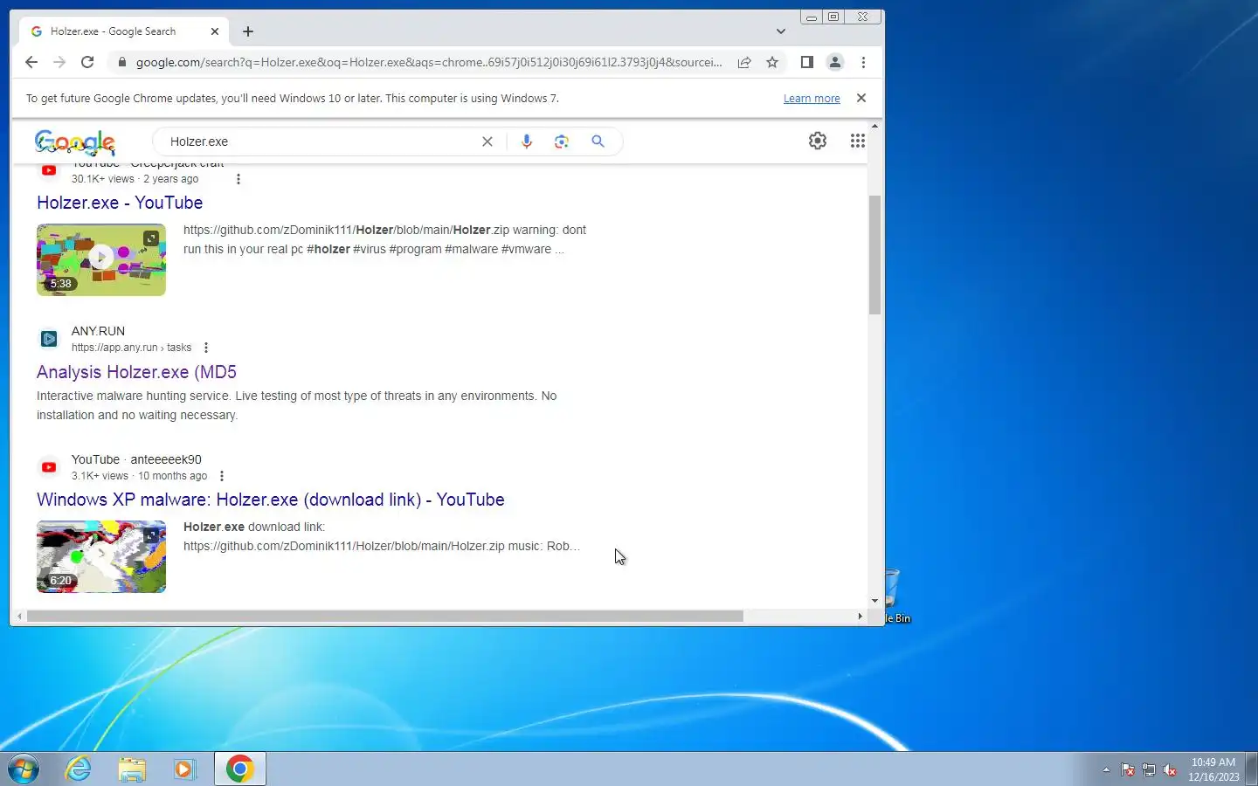Select Recycle Bin on desktop
The image size is (1258, 786).
coord(898,596)
